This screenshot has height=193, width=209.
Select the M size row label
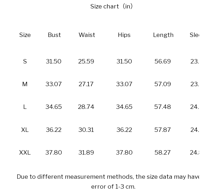point(25,84)
